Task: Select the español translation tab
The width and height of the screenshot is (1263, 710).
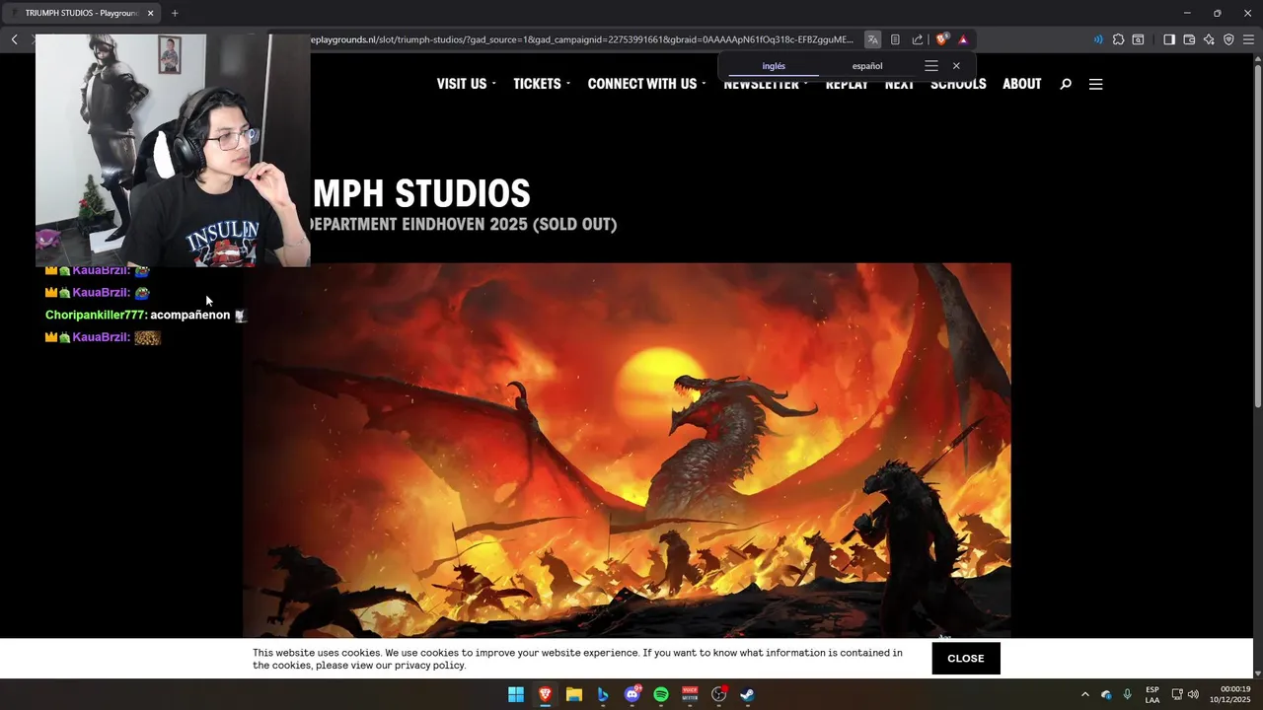Action: [867, 66]
